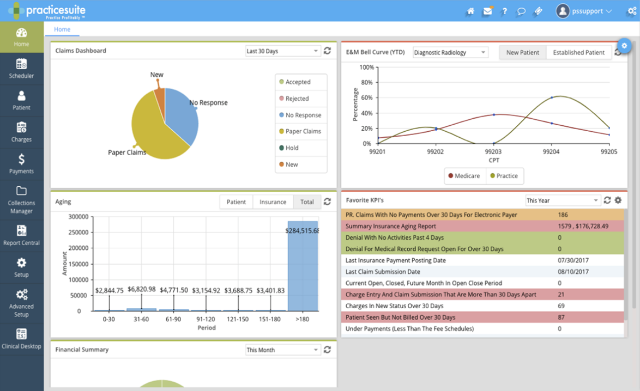Launch the Clinical Desktop
The height and width of the screenshot is (391, 640).
[x=21, y=338]
